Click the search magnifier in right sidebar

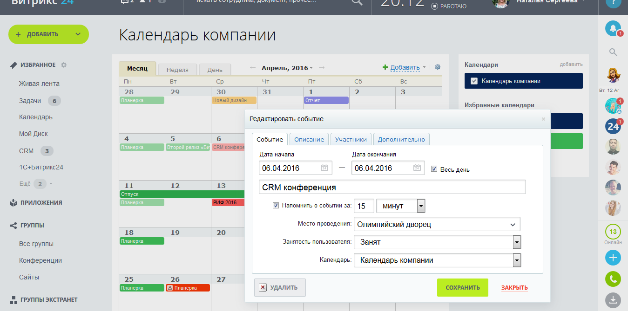pos(613,52)
